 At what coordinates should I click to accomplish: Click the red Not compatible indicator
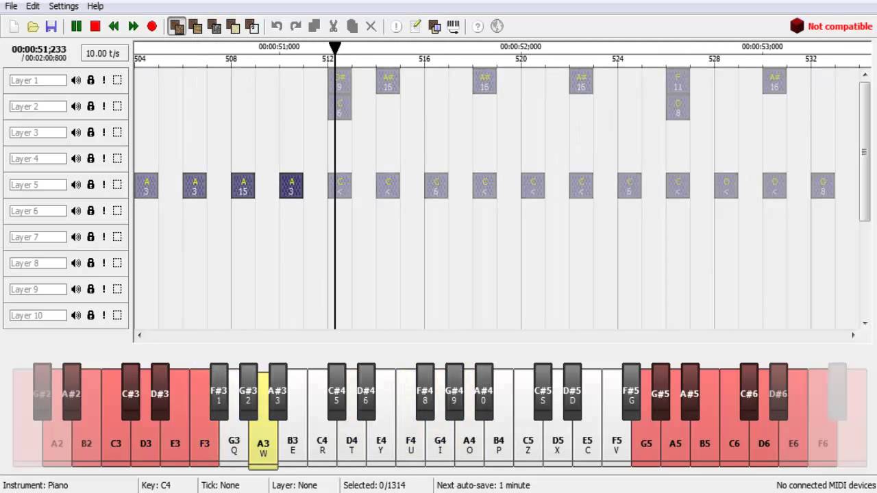click(831, 27)
